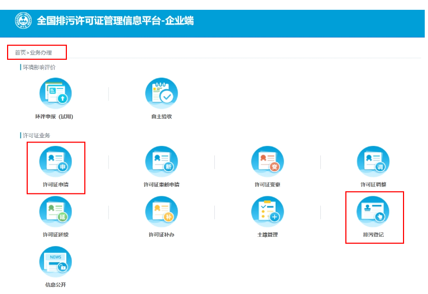Select the 许可证业务 section heading

(x=36, y=135)
